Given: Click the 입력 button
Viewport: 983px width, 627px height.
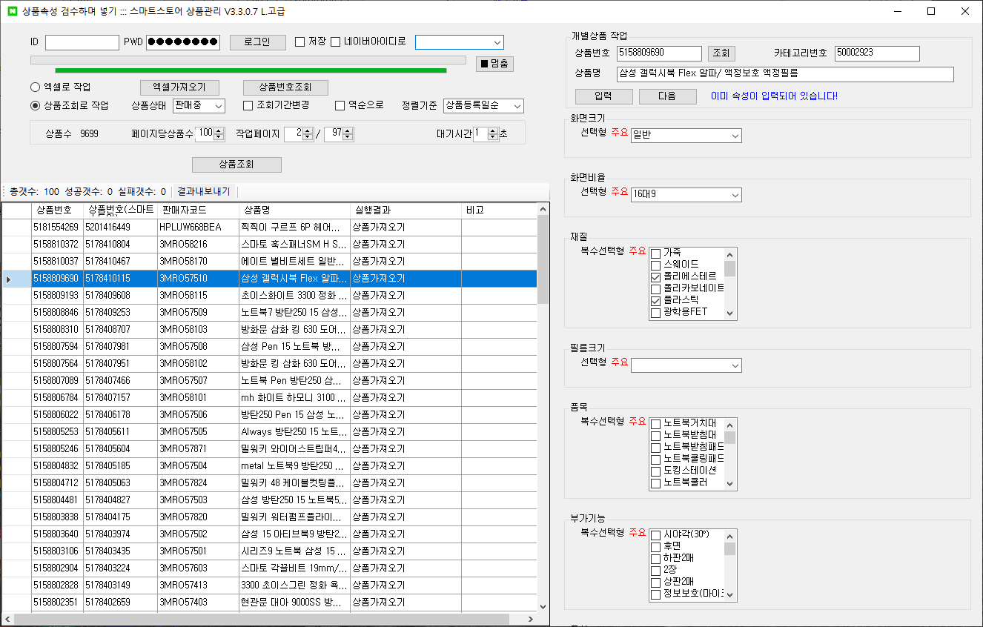Looking at the screenshot, I should [x=603, y=96].
